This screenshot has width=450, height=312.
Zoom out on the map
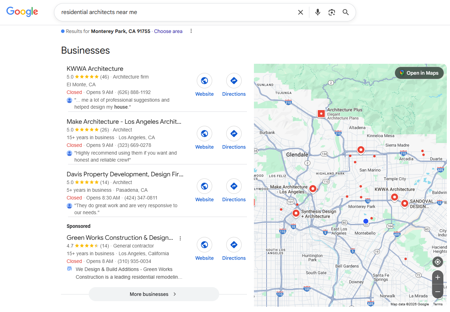pos(437,291)
